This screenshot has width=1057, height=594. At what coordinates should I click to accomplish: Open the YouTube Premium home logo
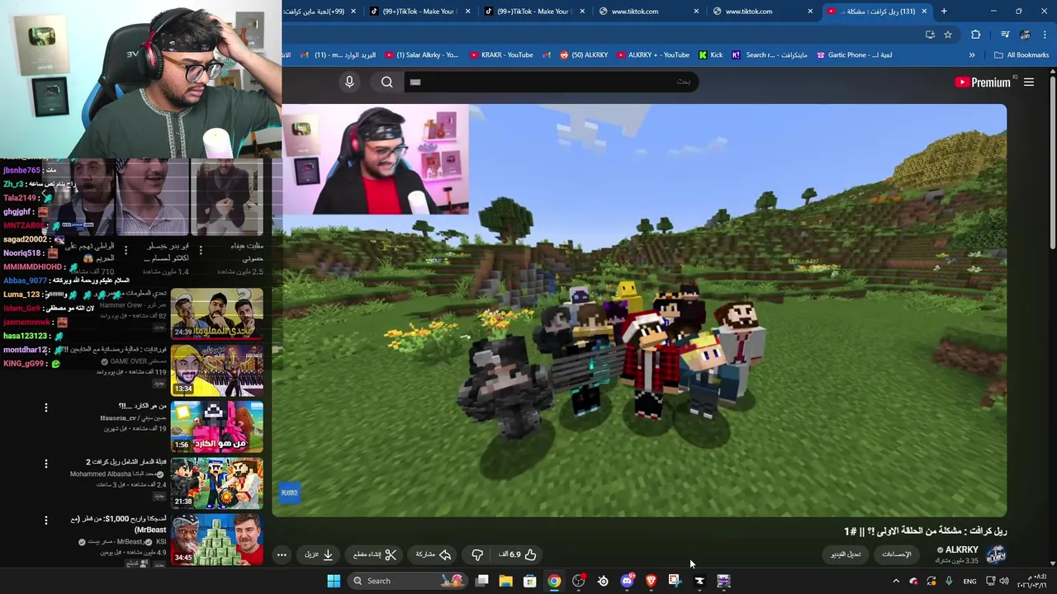tap(983, 82)
